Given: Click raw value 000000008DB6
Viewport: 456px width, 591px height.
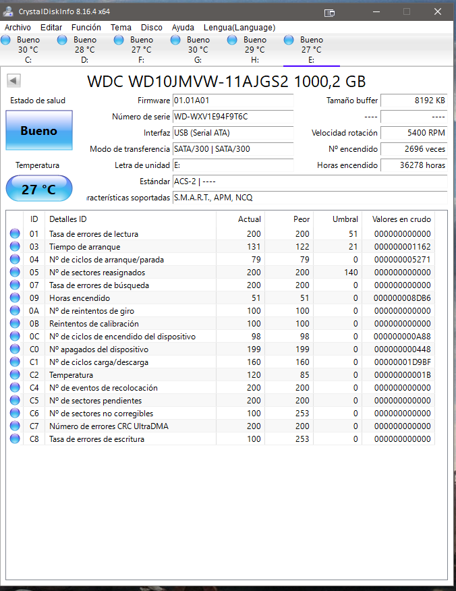Looking at the screenshot, I should [402, 298].
